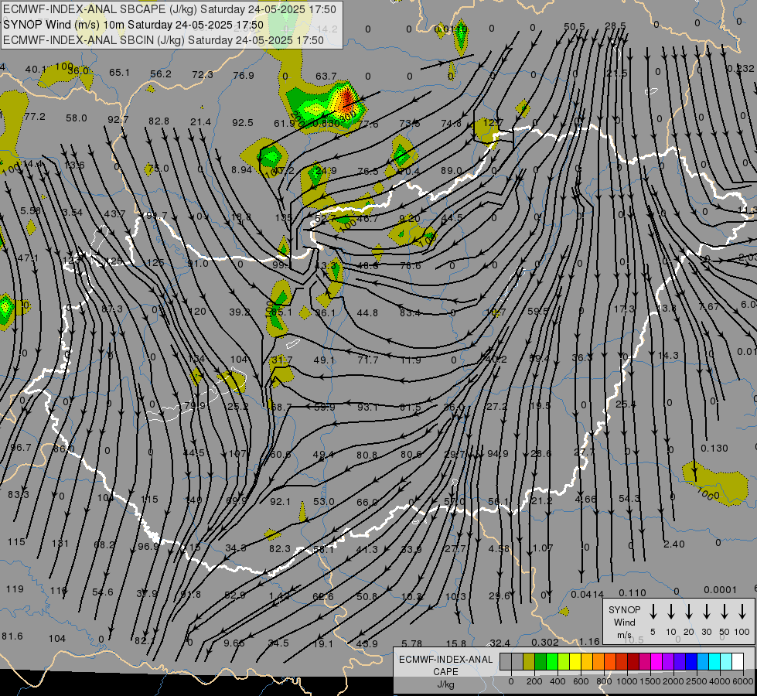Viewport: 757px width, 696px height.
Task: Select the white swatch at 6000 in CAPE legend
Action: pos(738,662)
